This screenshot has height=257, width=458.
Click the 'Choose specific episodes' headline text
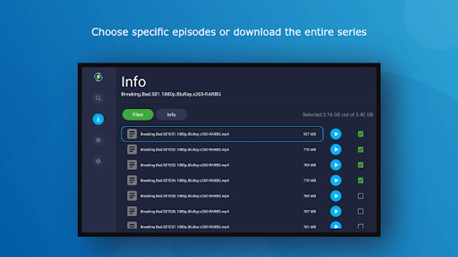click(x=229, y=32)
